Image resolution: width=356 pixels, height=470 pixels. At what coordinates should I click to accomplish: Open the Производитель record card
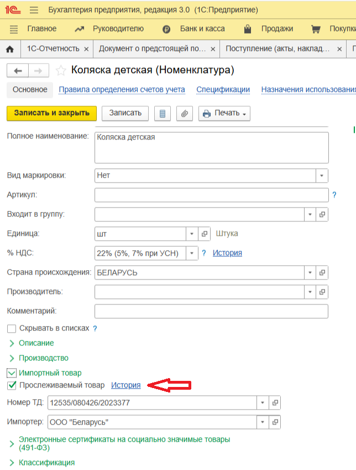point(322,292)
